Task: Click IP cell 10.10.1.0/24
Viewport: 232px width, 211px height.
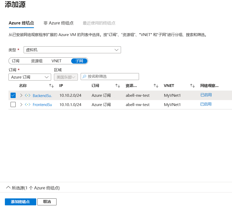Action: click(x=70, y=105)
